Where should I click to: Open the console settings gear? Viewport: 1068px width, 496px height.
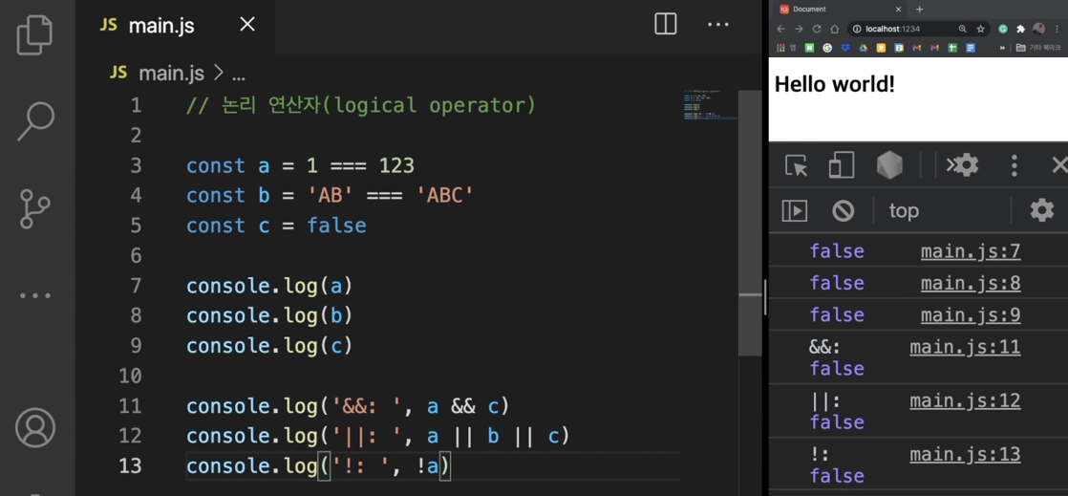(x=1041, y=210)
